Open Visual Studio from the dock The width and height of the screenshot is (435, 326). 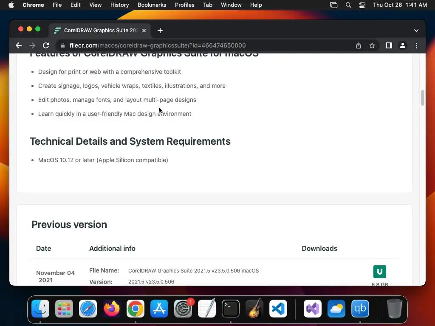(313, 309)
